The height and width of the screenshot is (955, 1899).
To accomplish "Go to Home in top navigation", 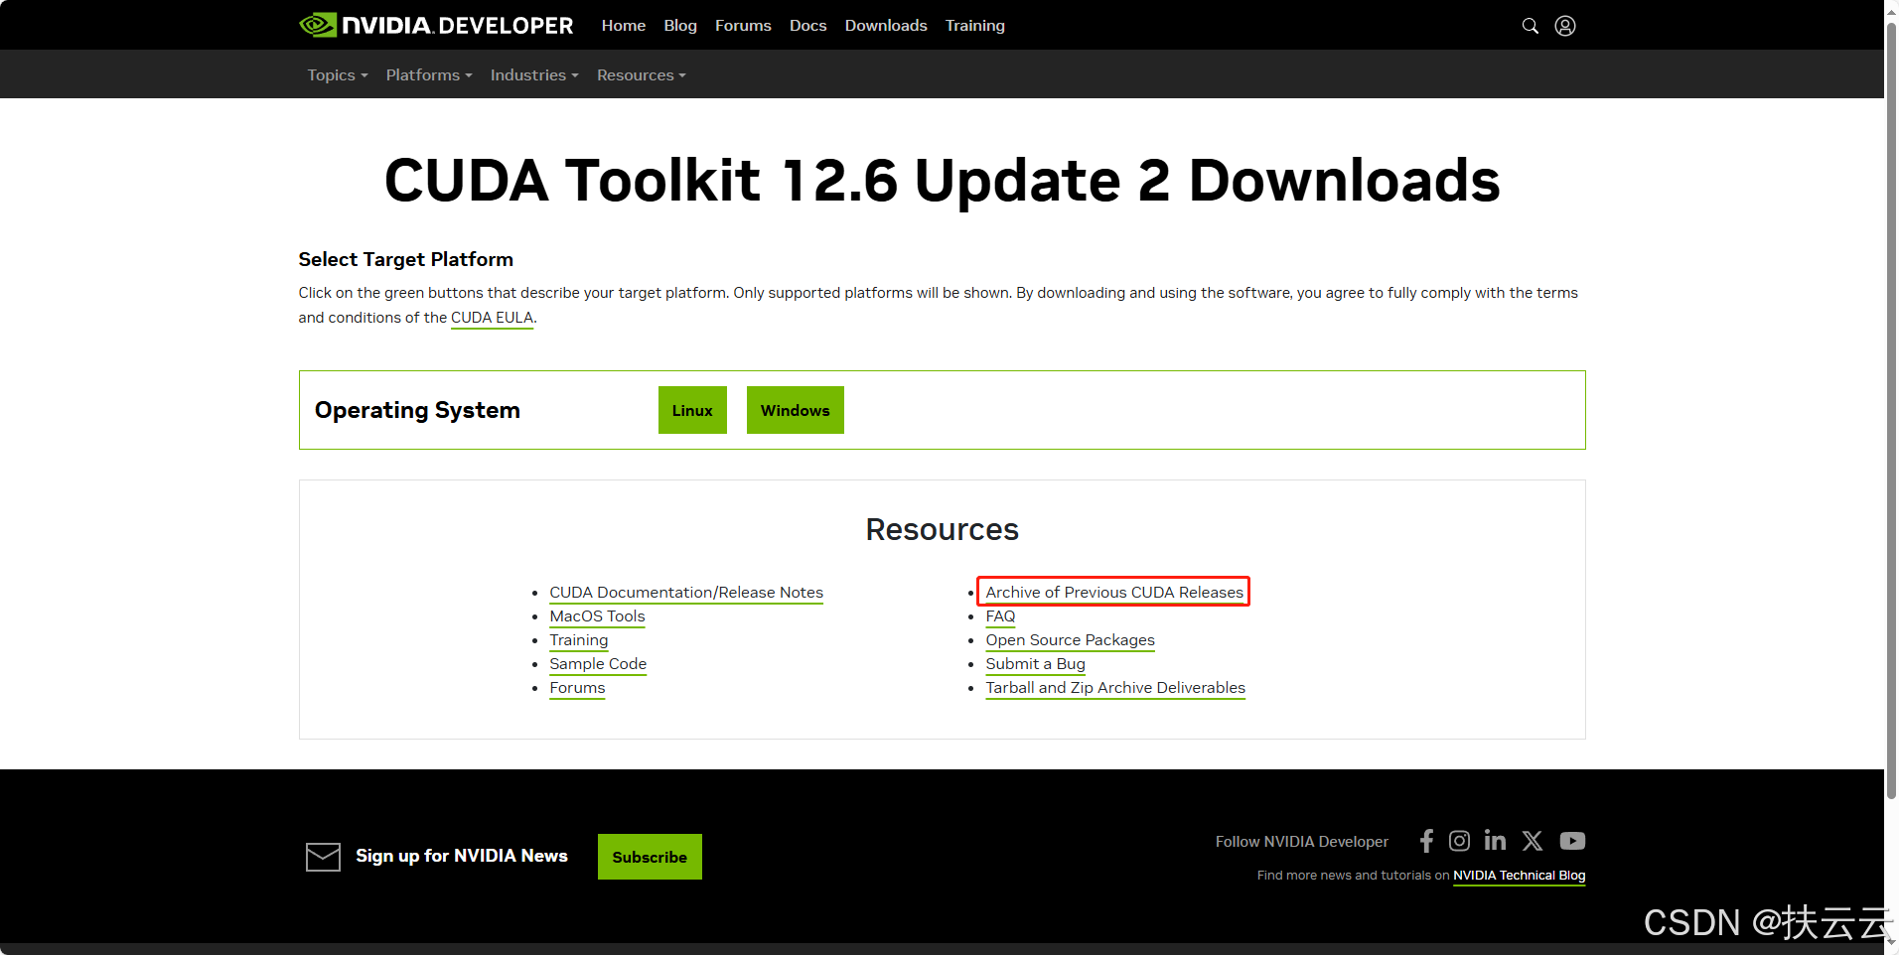I will point(624,26).
